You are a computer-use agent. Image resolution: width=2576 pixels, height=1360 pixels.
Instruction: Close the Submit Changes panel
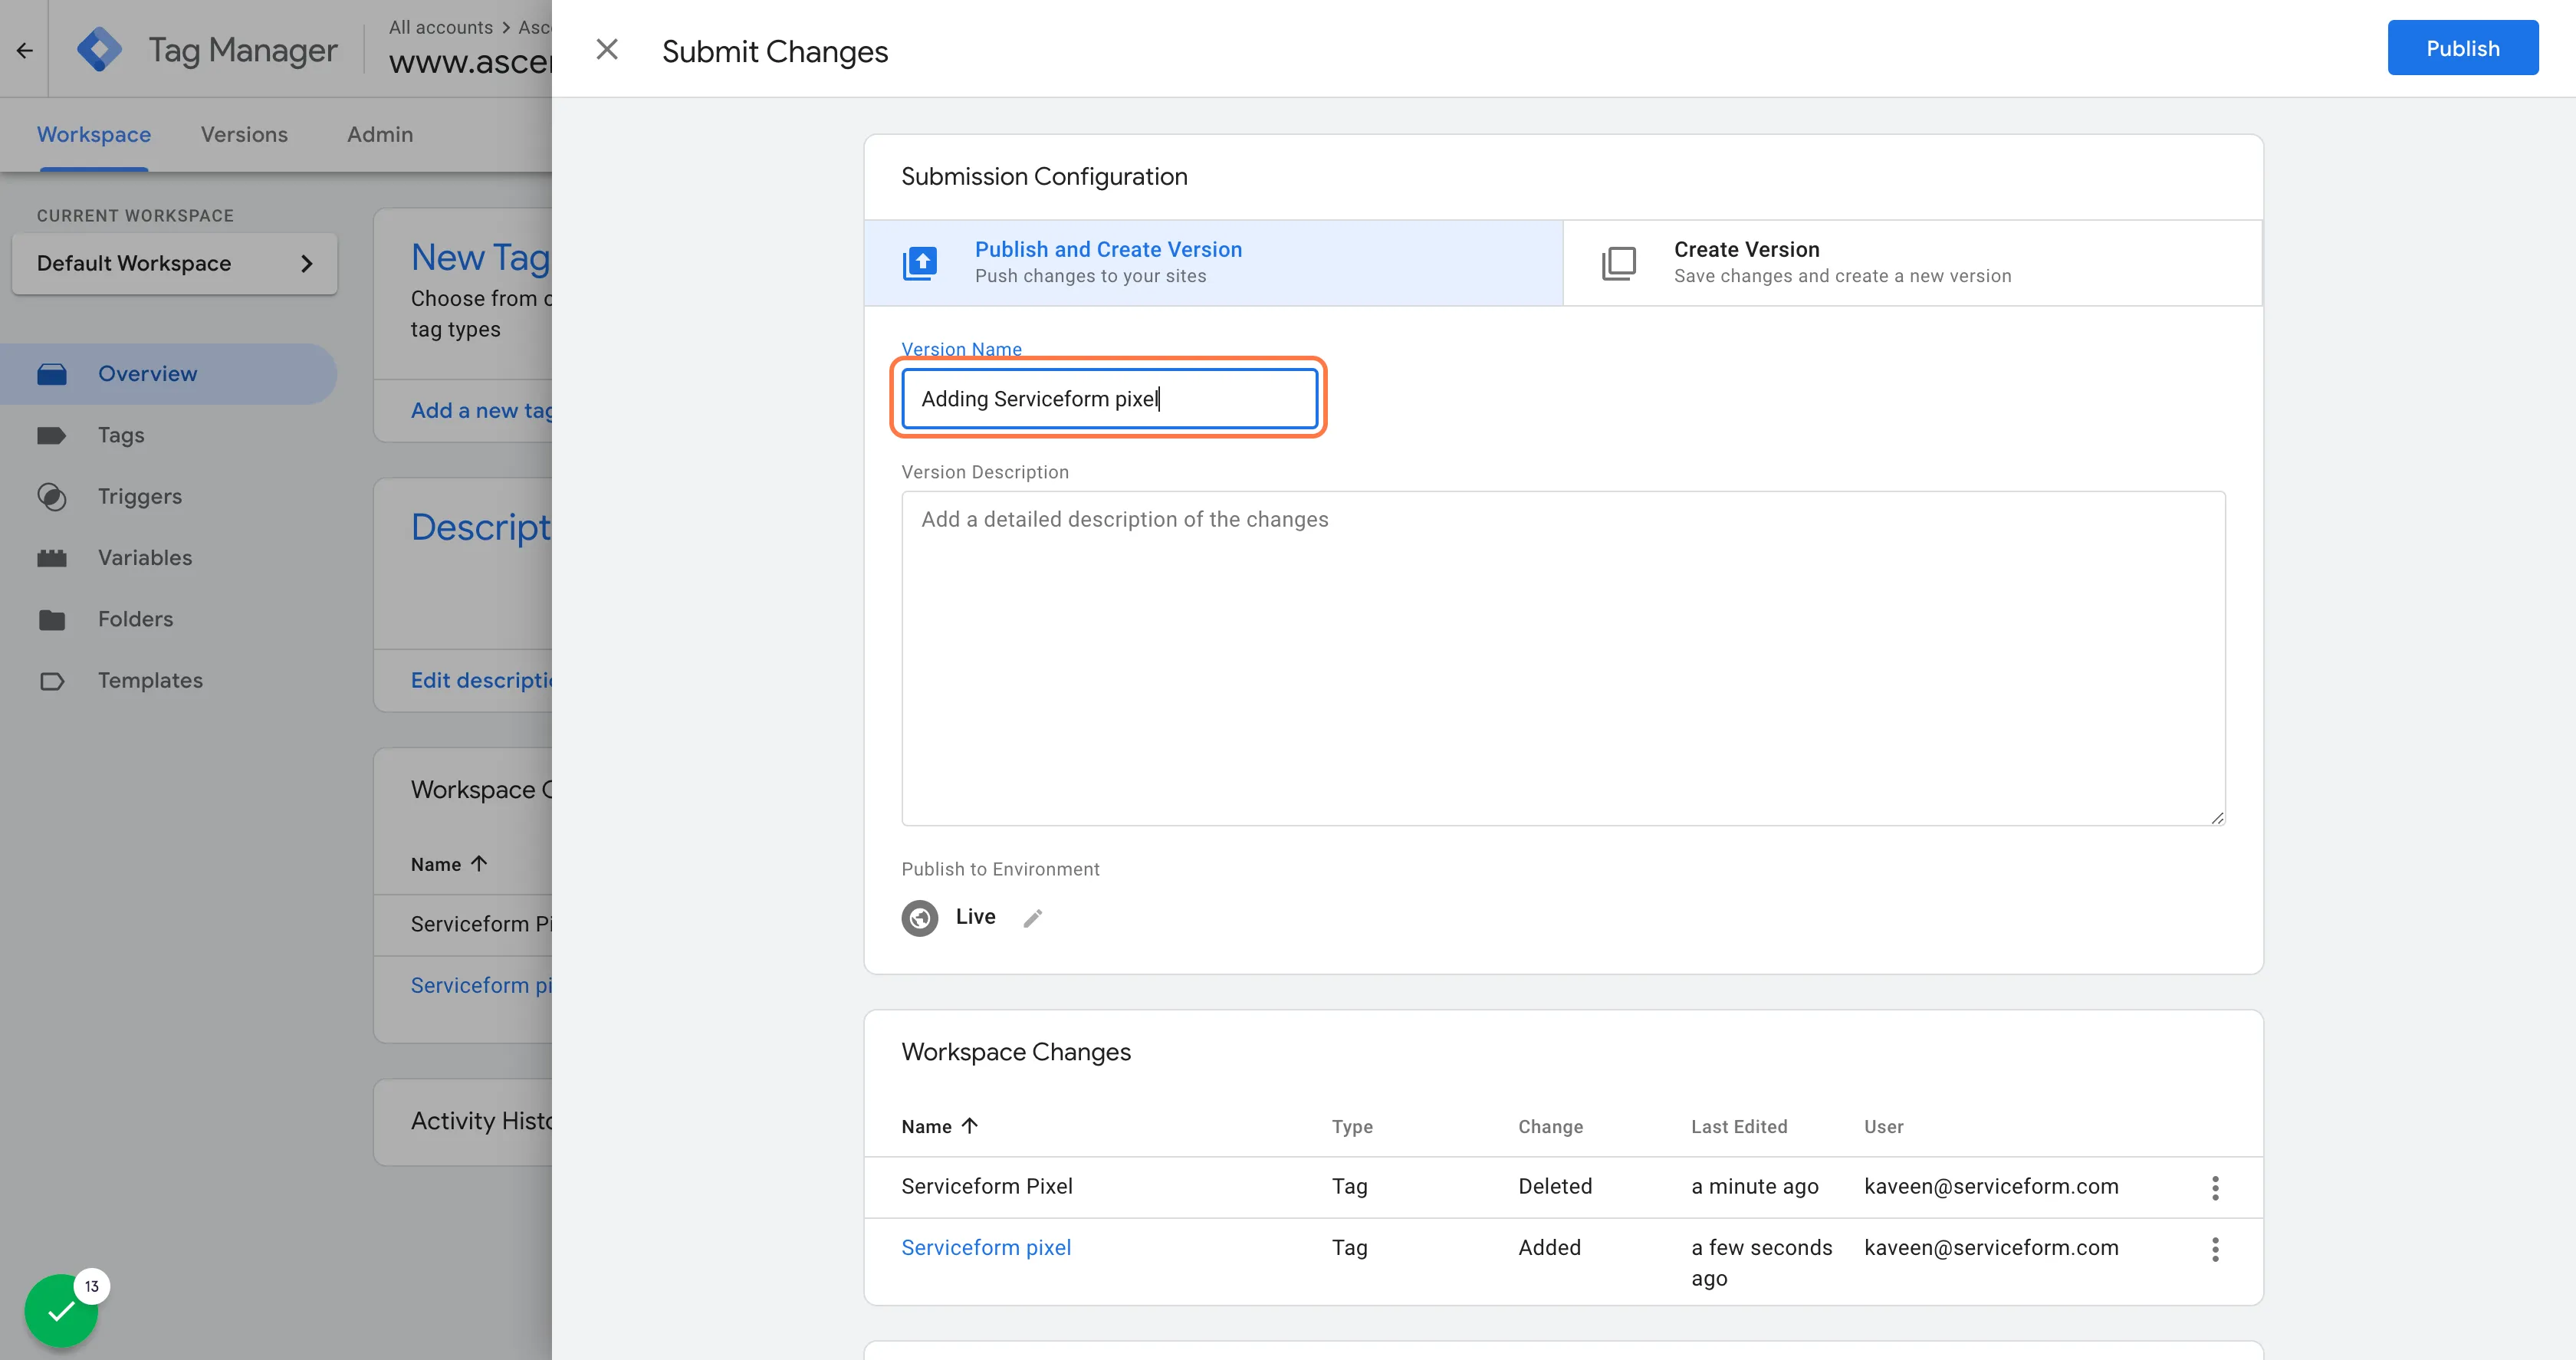(x=607, y=49)
